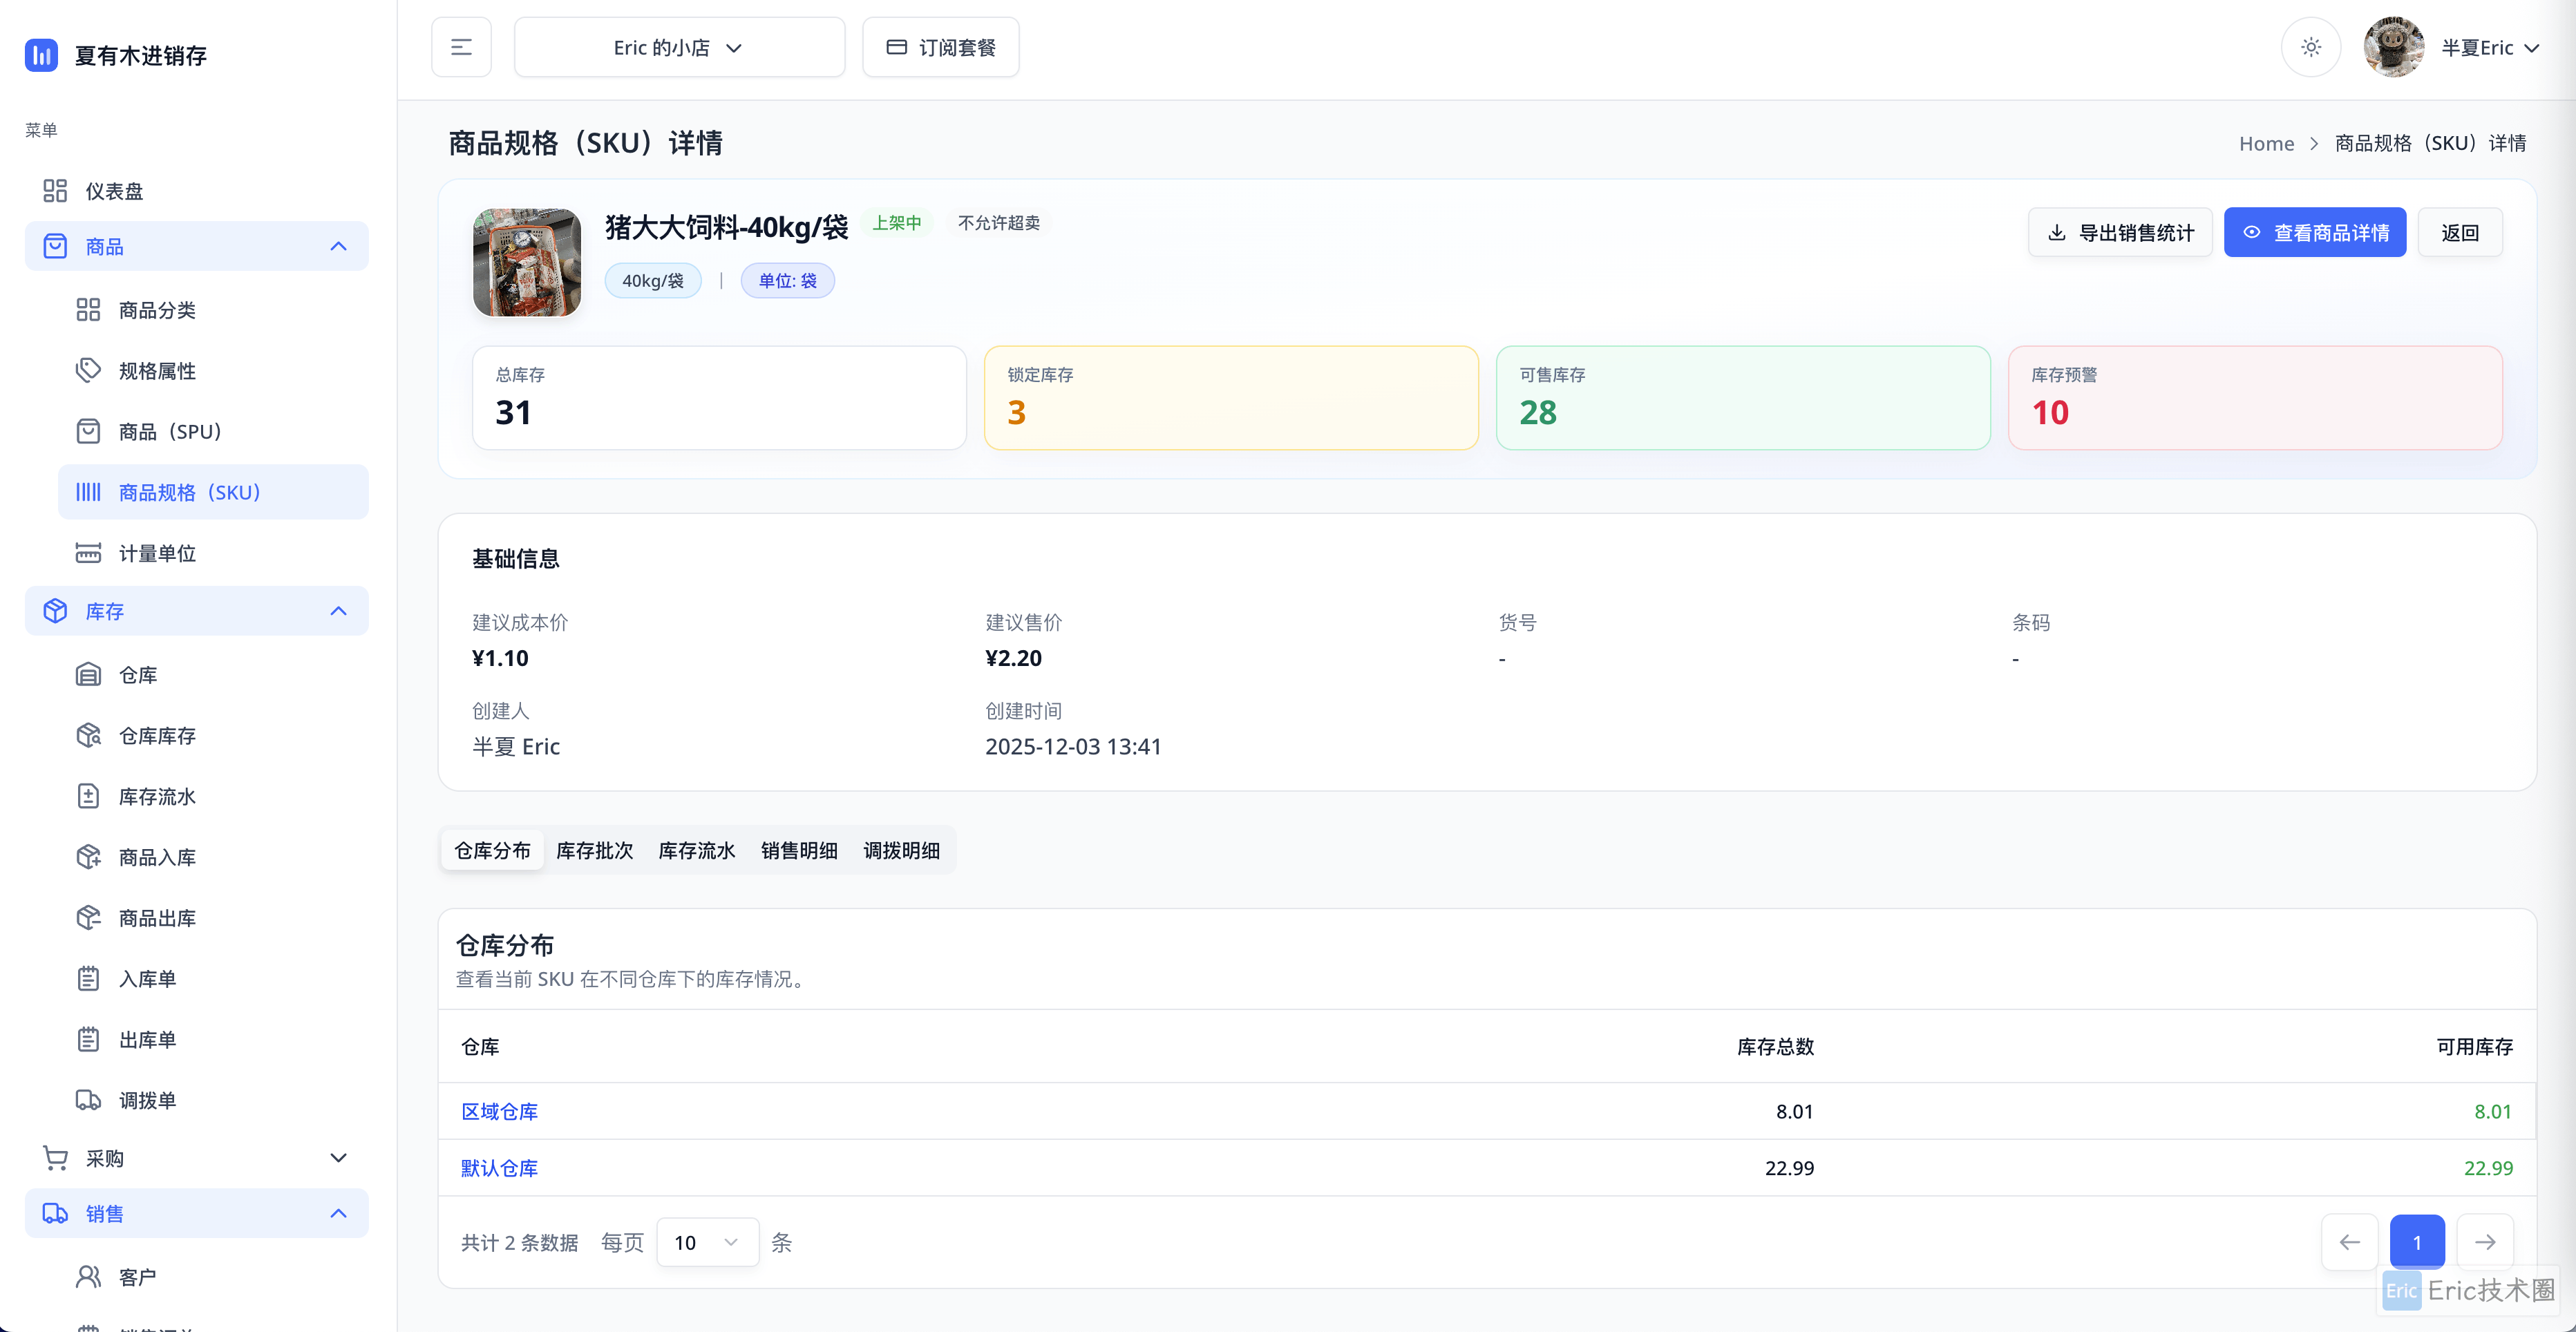Open 商品分类 category icon item
The image size is (2576, 1332).
click(x=88, y=310)
